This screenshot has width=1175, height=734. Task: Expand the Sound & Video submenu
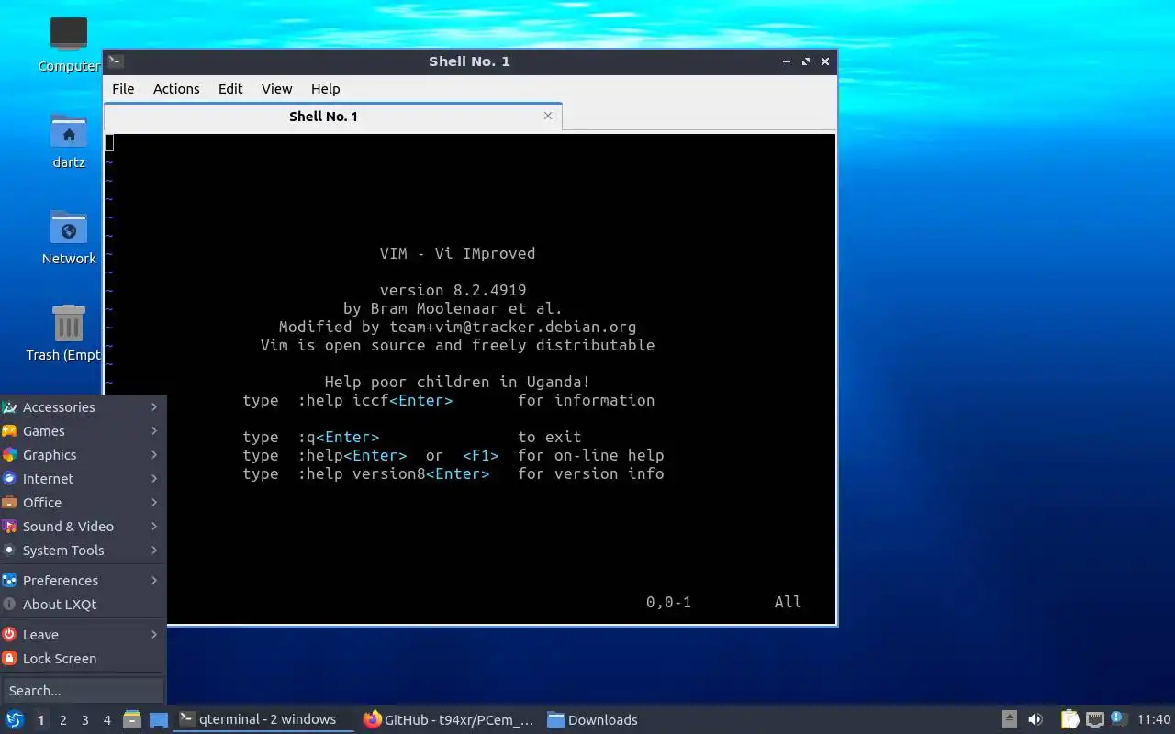83,527
